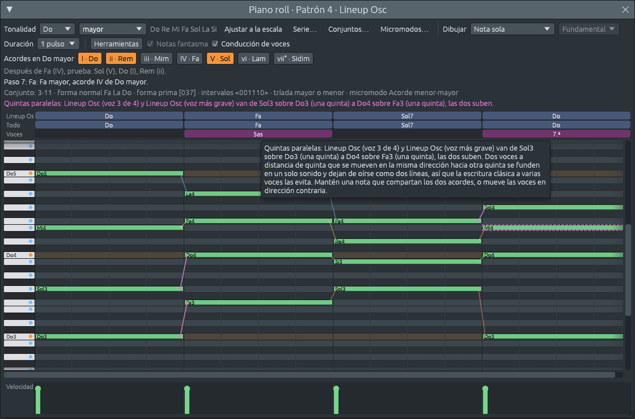Open the Fundamental dropdown
The width and height of the screenshot is (635, 419).
[589, 29]
